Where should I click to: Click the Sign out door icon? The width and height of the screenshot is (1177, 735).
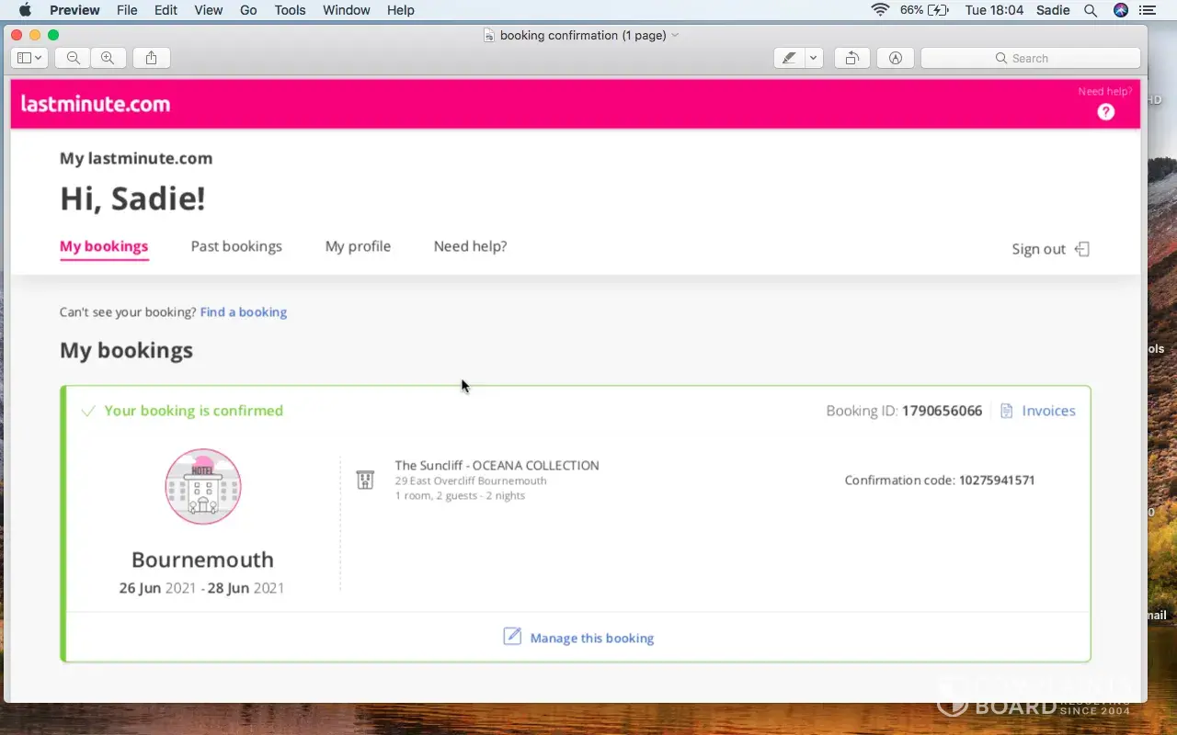click(x=1082, y=249)
